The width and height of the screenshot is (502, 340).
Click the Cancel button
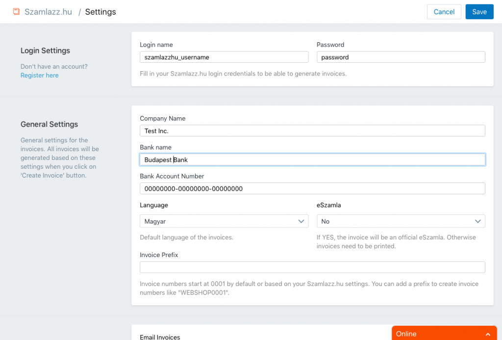click(x=444, y=12)
